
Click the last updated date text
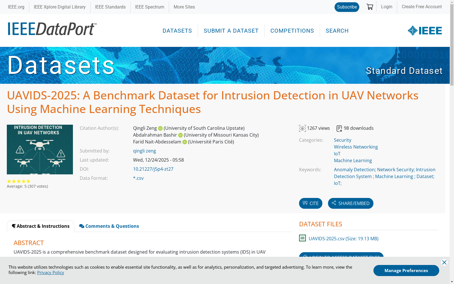coord(158,160)
